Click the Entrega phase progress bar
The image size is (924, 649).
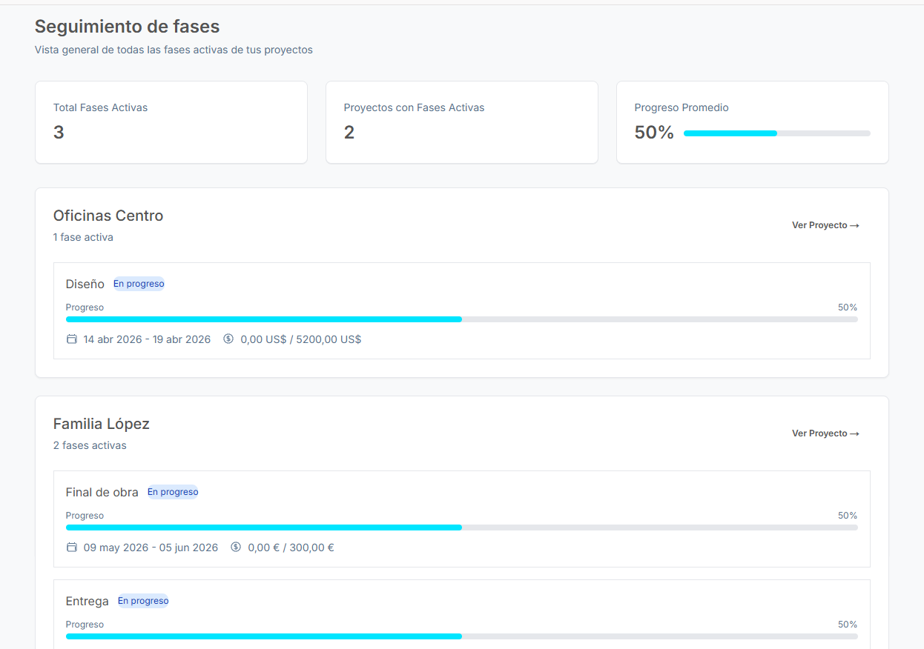[462, 636]
